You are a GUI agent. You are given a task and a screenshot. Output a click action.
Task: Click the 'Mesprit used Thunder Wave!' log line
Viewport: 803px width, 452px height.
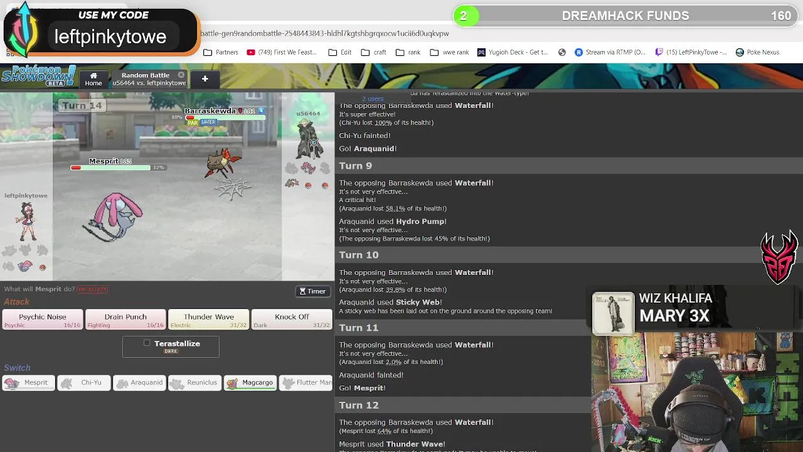[x=392, y=444]
